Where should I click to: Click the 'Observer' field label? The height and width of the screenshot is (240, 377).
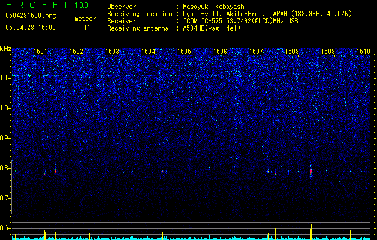click(122, 7)
